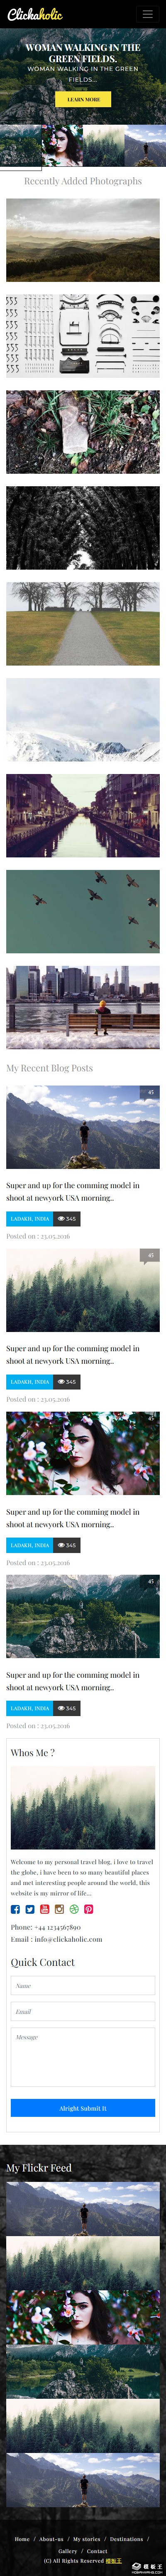
Task: Open the typewriter parts photograph
Action: [83, 335]
